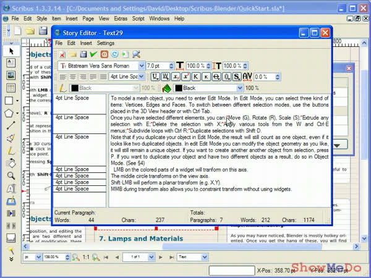Click Clear All Text icon in Story Editor
This screenshot has height=278, width=371.
coord(62,54)
